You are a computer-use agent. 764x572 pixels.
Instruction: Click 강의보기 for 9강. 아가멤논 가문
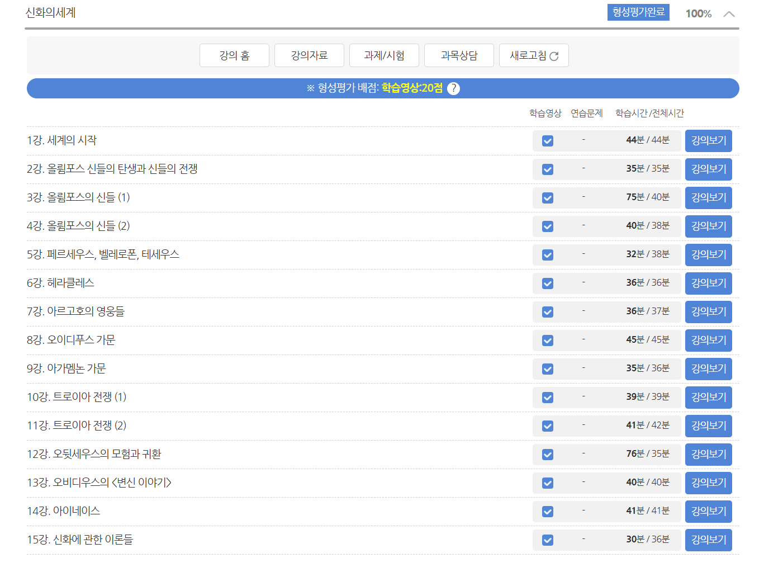coord(709,369)
